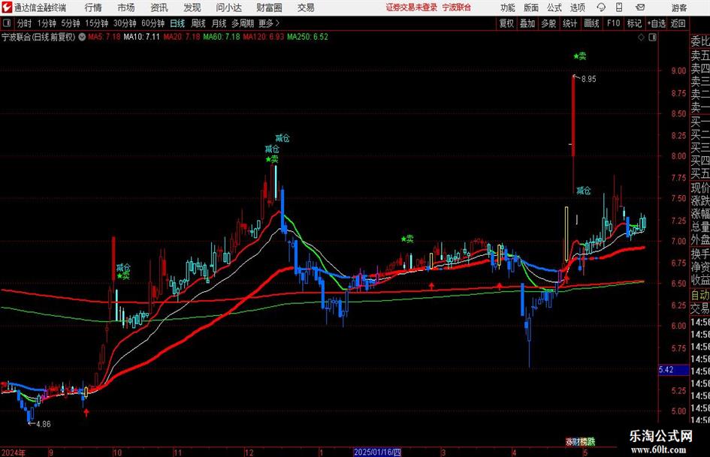The image size is (710, 457).
Task: Click the 8.95 high price label
Action: click(588, 80)
